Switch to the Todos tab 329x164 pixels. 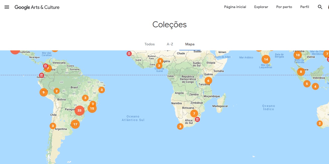[150, 44]
